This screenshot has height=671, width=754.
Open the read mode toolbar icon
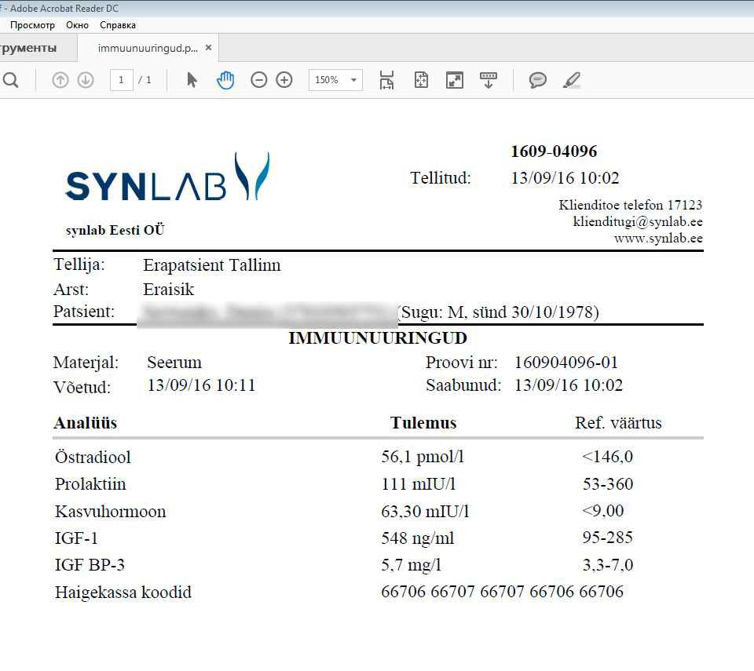tap(489, 80)
